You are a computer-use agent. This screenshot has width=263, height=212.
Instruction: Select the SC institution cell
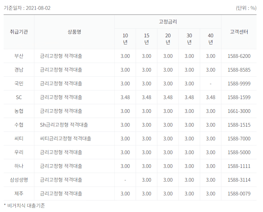(x=19, y=97)
